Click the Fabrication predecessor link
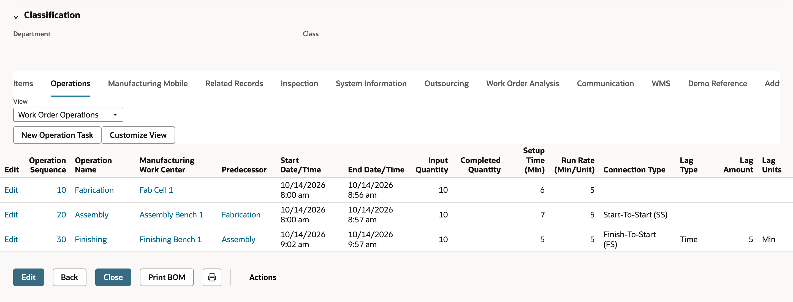 click(x=241, y=214)
